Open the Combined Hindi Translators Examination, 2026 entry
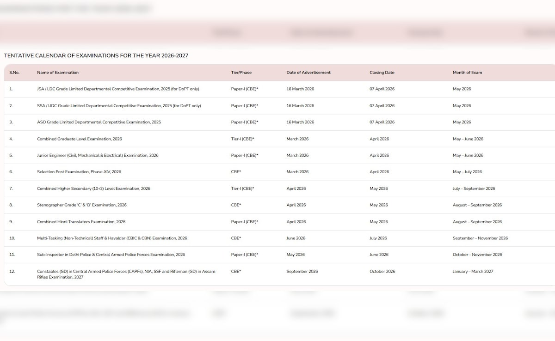Viewport: 555px width, 341px height. 81,222
